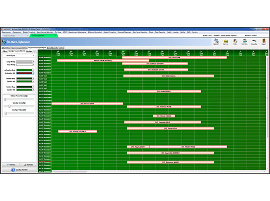Viewport: 270px width, 201px height.
Task: Open the Odalar Yönetimi menu
Action: click(29, 32)
